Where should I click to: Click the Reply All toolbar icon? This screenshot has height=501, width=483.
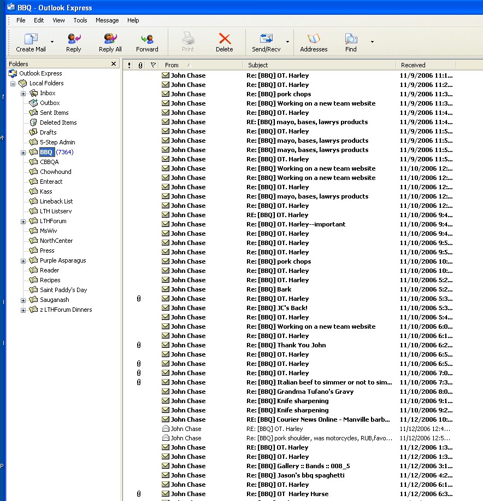(x=110, y=39)
